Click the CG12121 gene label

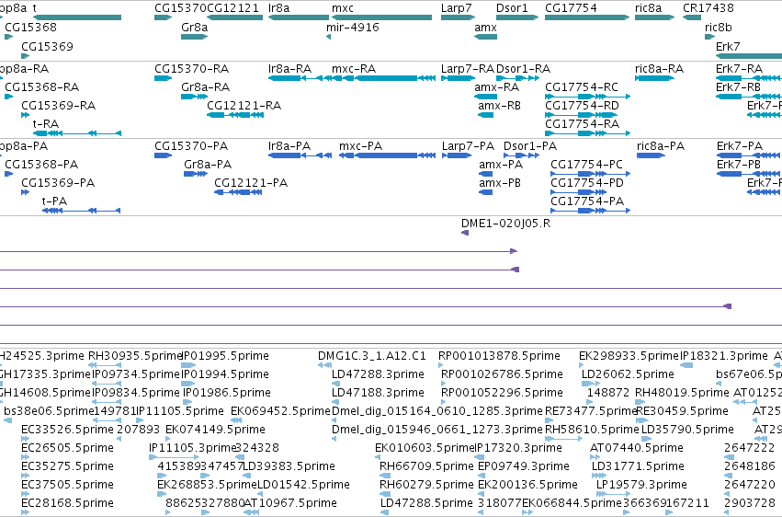[232, 8]
